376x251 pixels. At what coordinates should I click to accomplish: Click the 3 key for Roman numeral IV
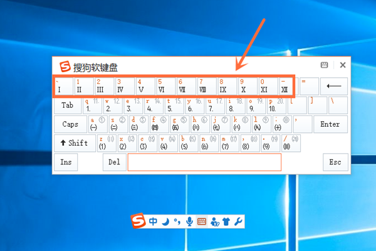pos(125,86)
